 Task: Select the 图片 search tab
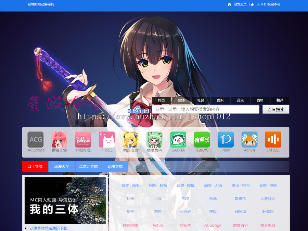tap(221, 100)
